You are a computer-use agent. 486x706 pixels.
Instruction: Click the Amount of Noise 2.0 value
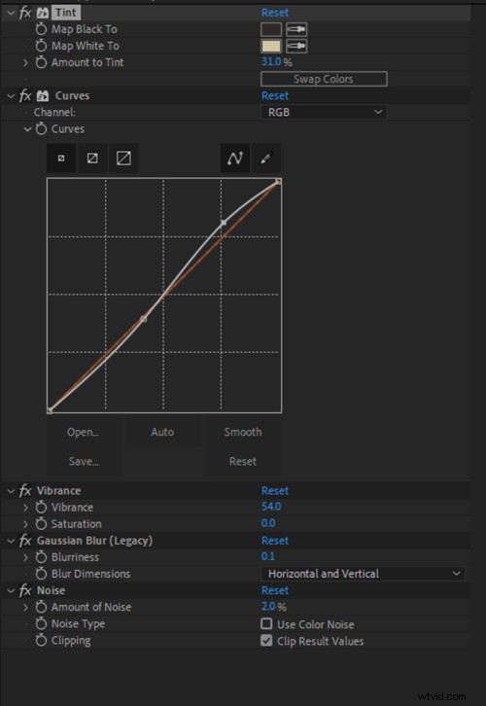point(268,607)
